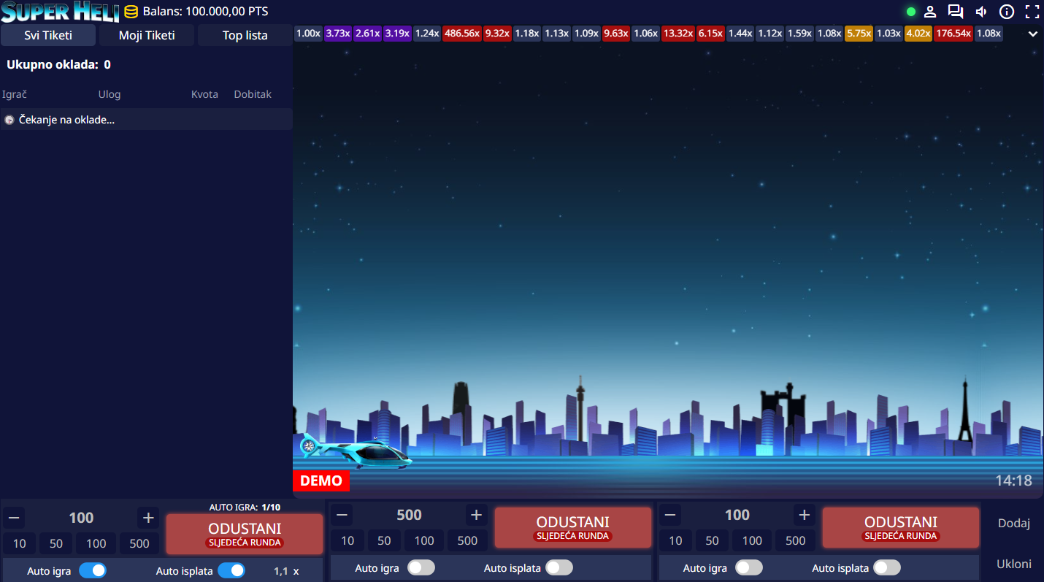Screen dimensions: 1044x582
Task: Select quick bet 50 in second panel
Action: click(384, 540)
